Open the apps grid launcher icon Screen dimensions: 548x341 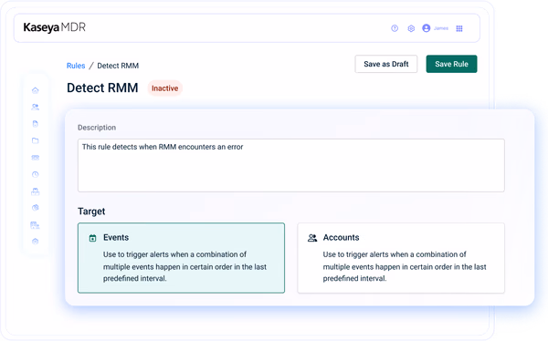tap(459, 28)
